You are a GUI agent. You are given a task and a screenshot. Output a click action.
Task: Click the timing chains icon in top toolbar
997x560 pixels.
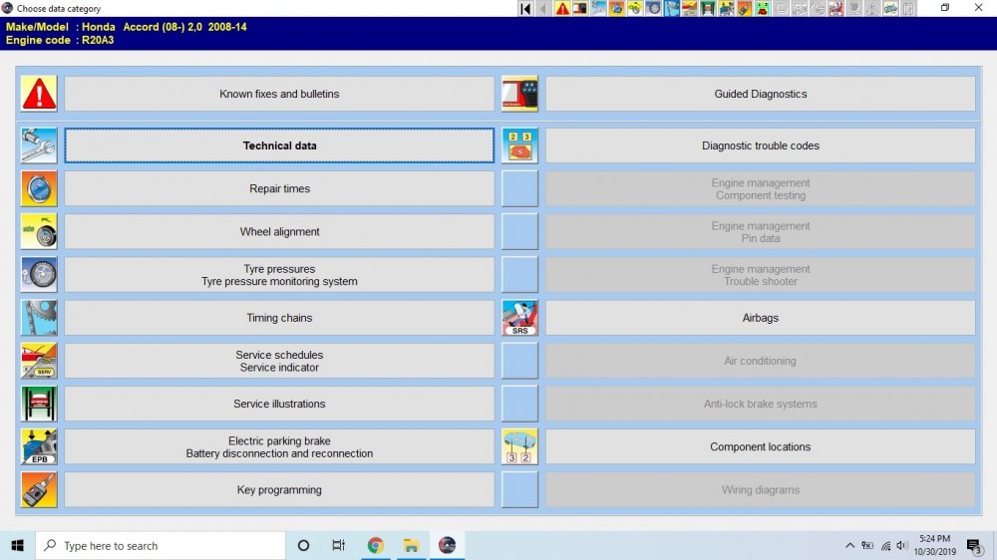673,8
